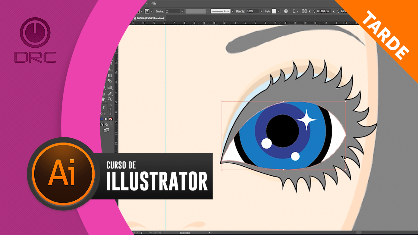Edit the X value 8,1808 cm
The height and width of the screenshot is (235, 418).
click(x=323, y=11)
